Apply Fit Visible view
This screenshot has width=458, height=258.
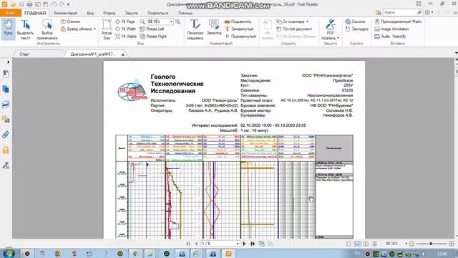pos(126,37)
